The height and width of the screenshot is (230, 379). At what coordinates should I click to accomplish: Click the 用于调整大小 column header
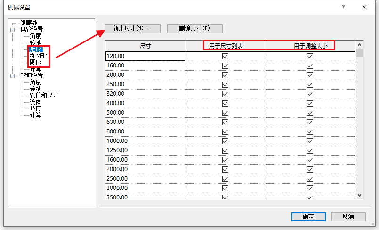310,46
